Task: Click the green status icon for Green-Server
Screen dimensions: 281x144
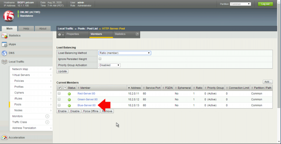Action: pos(69,100)
